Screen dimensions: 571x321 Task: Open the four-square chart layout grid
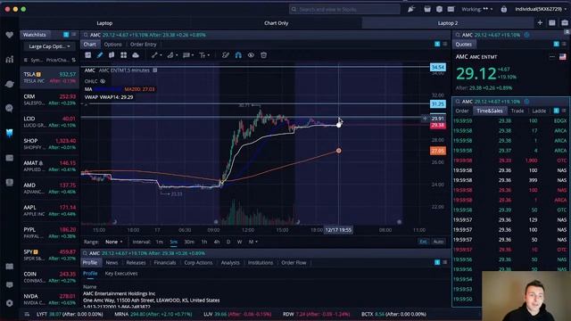click(x=124, y=55)
